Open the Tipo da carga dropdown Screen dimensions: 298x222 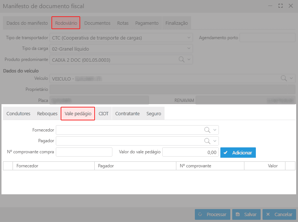pyautogui.click(x=189, y=49)
